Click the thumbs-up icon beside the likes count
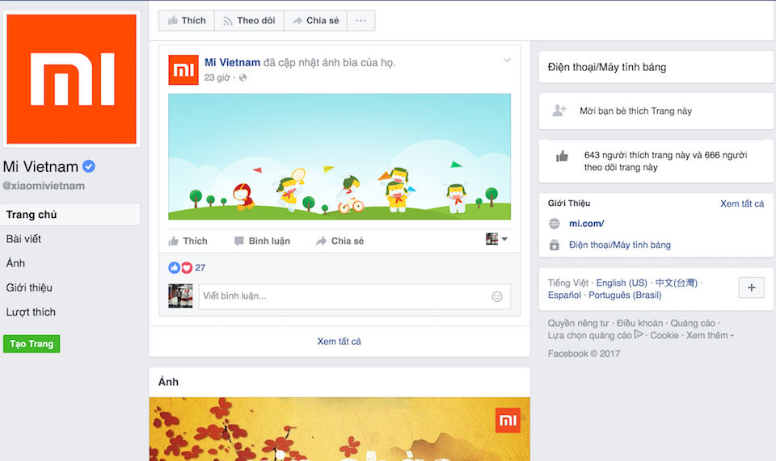The image size is (776, 461). click(x=562, y=157)
